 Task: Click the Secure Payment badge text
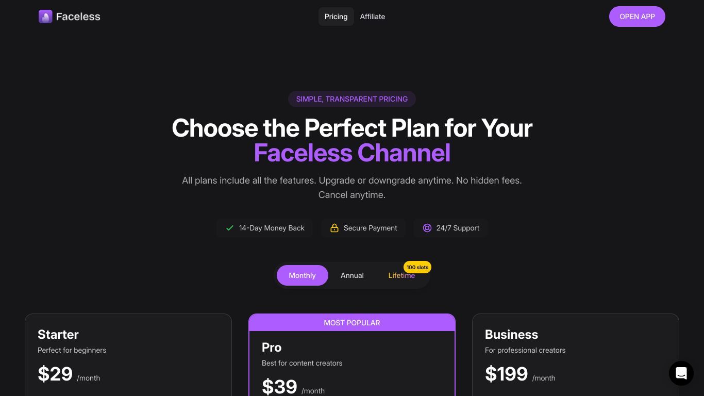coord(371,228)
